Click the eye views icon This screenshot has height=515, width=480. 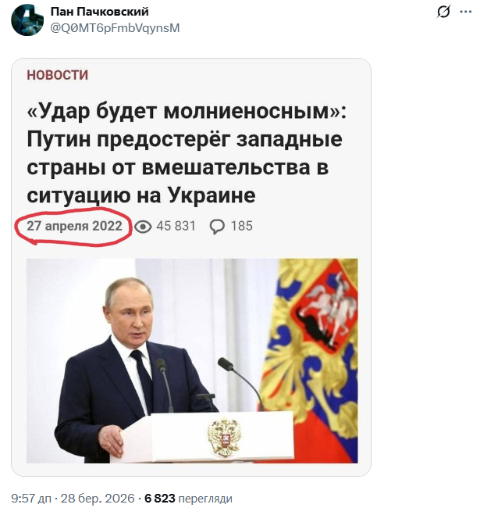(x=143, y=227)
